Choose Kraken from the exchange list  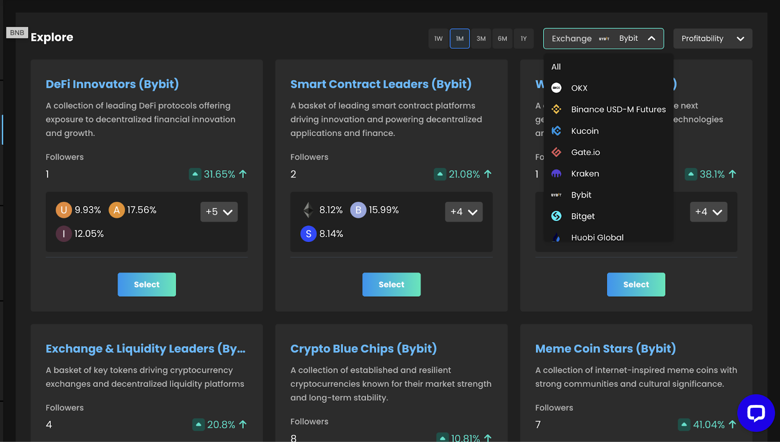coord(608,174)
